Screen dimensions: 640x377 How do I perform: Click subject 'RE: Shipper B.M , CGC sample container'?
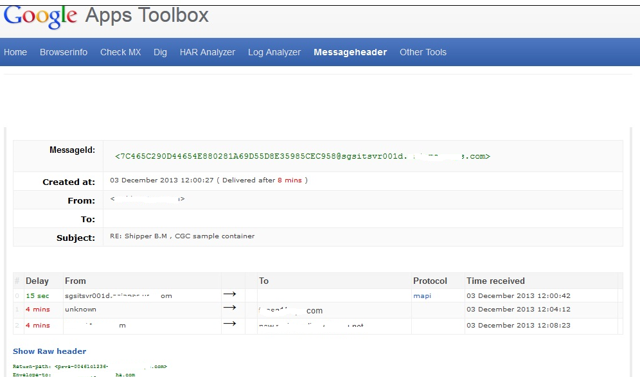pyautogui.click(x=182, y=236)
